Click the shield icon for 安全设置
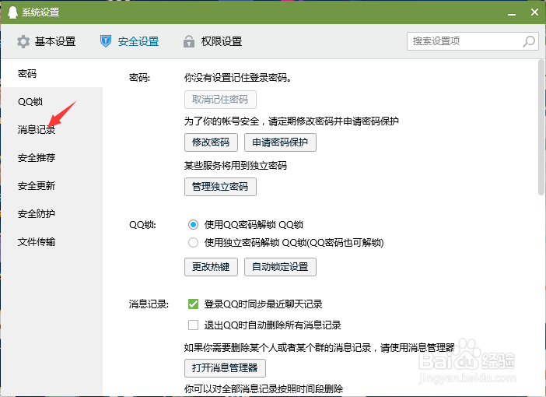Viewport: 546px width, 397px height. coord(106,41)
